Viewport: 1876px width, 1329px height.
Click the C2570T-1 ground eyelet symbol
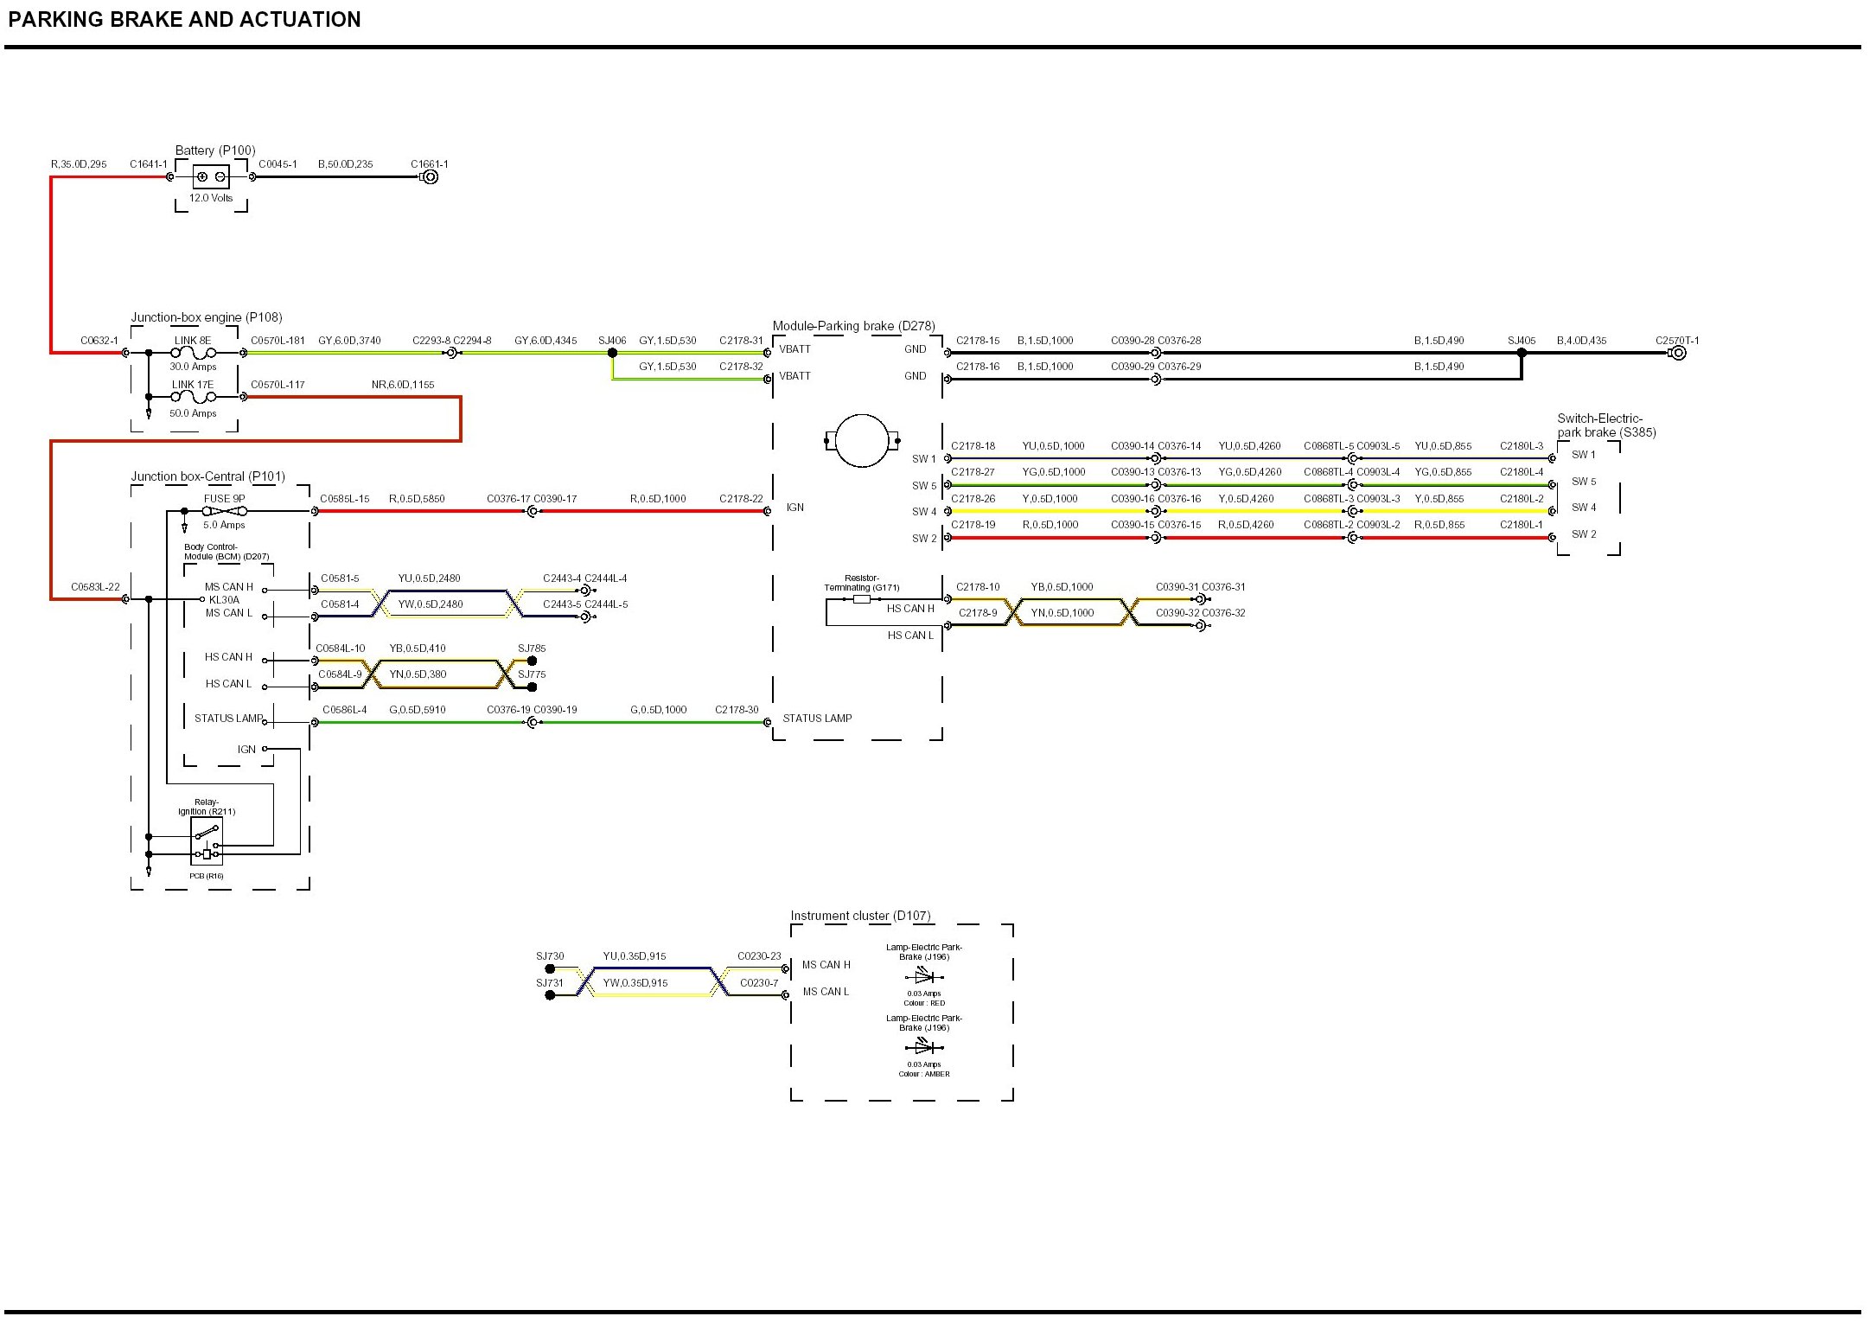1678,353
